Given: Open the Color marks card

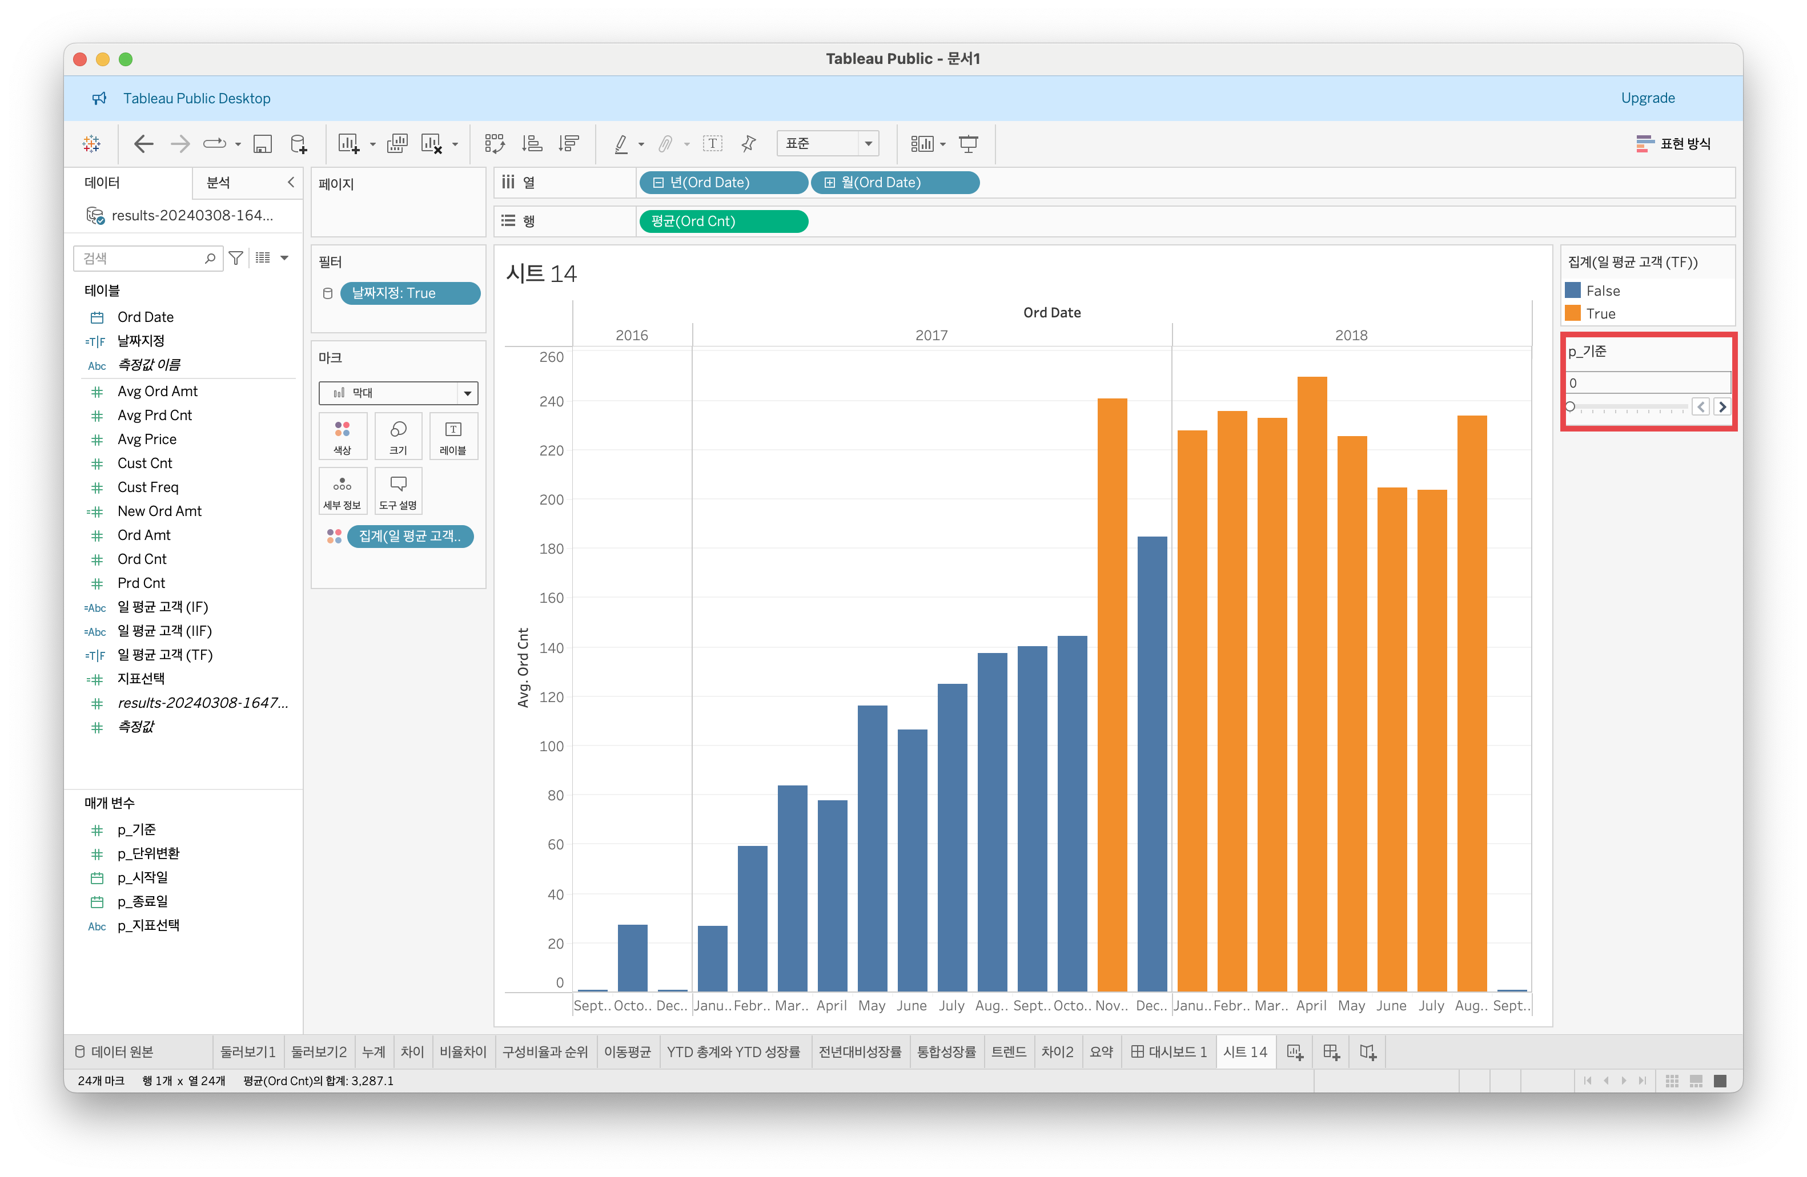Looking at the screenshot, I should click(x=343, y=436).
